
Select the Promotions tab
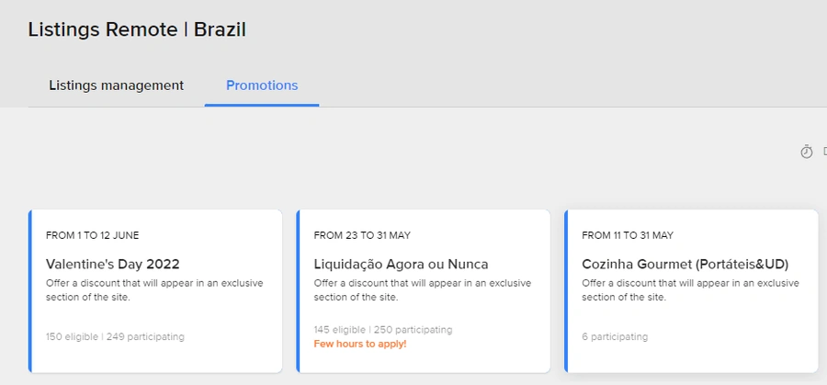262,85
